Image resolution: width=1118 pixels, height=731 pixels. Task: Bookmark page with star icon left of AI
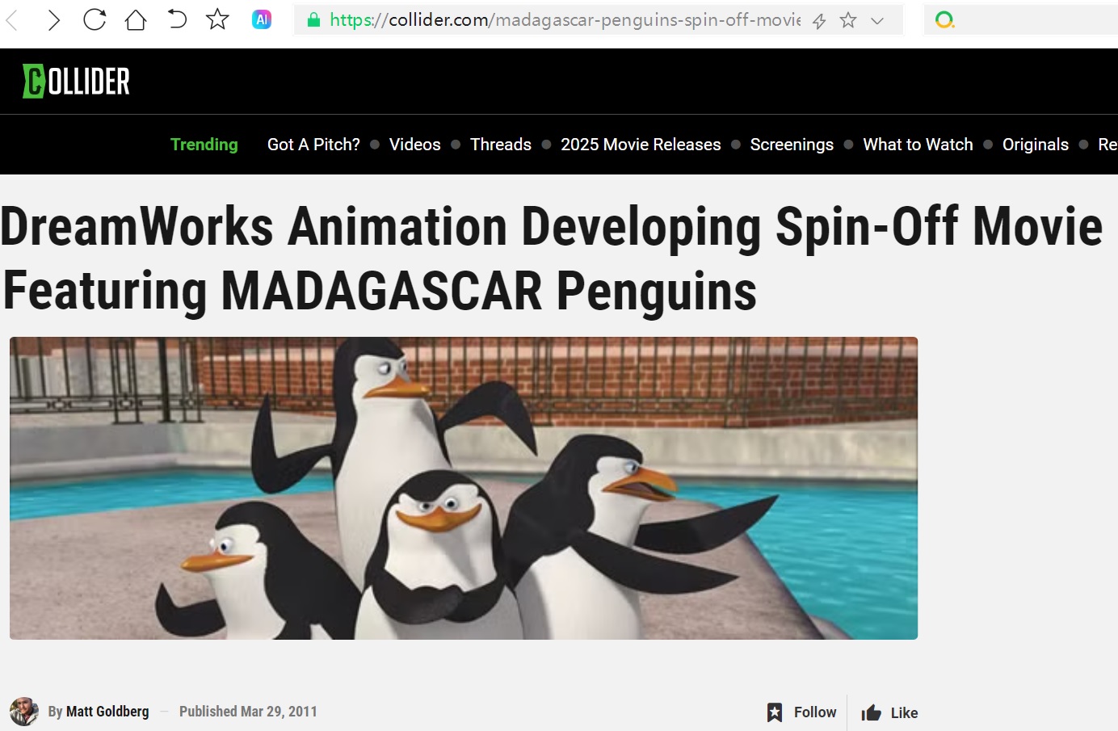(x=217, y=19)
